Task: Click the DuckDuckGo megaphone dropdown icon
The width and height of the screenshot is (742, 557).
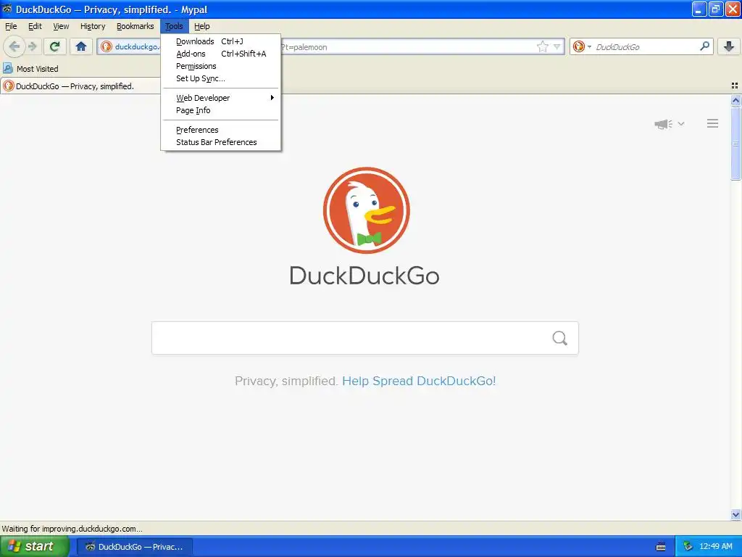Action: tap(669, 123)
